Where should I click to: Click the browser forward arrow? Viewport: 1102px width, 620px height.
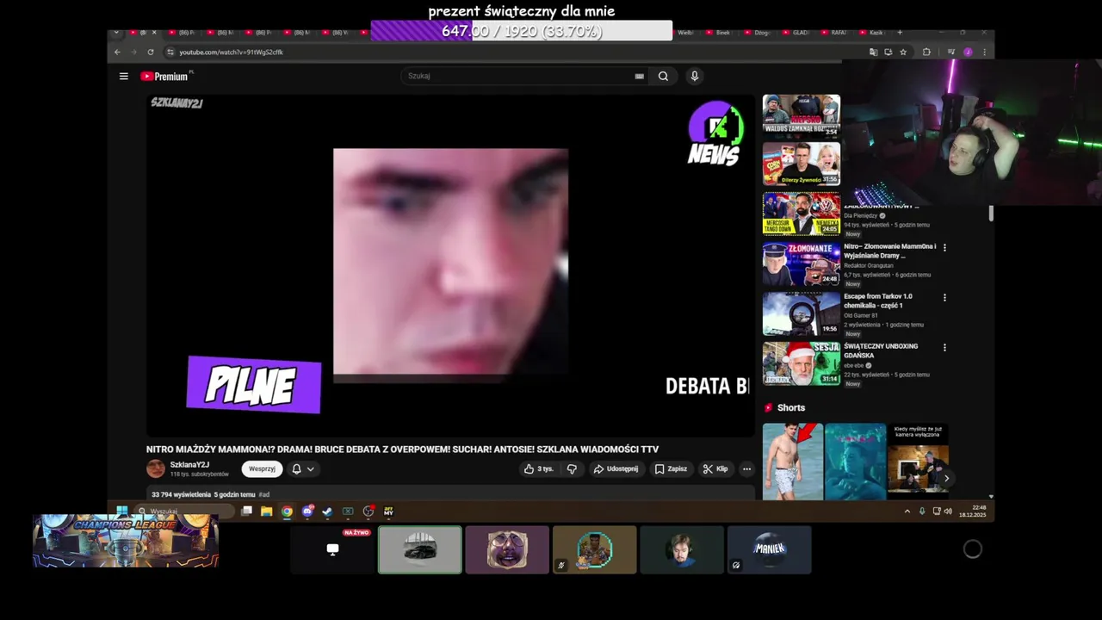[133, 52]
